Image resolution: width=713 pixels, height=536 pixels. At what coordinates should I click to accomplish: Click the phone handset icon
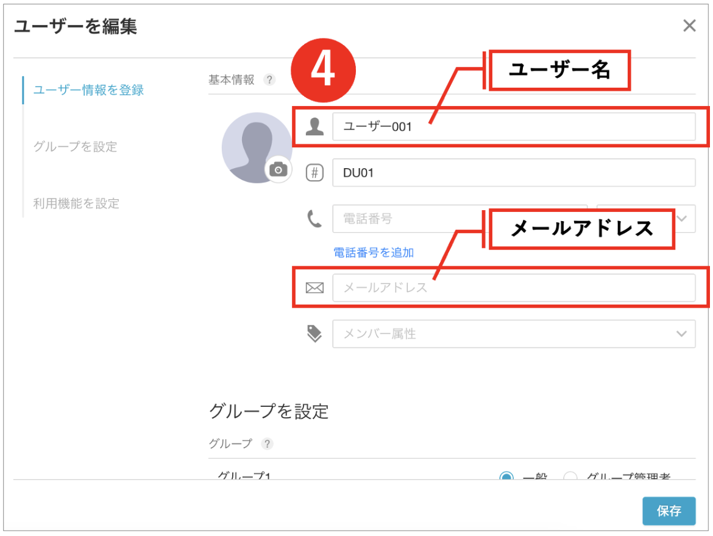click(x=314, y=219)
